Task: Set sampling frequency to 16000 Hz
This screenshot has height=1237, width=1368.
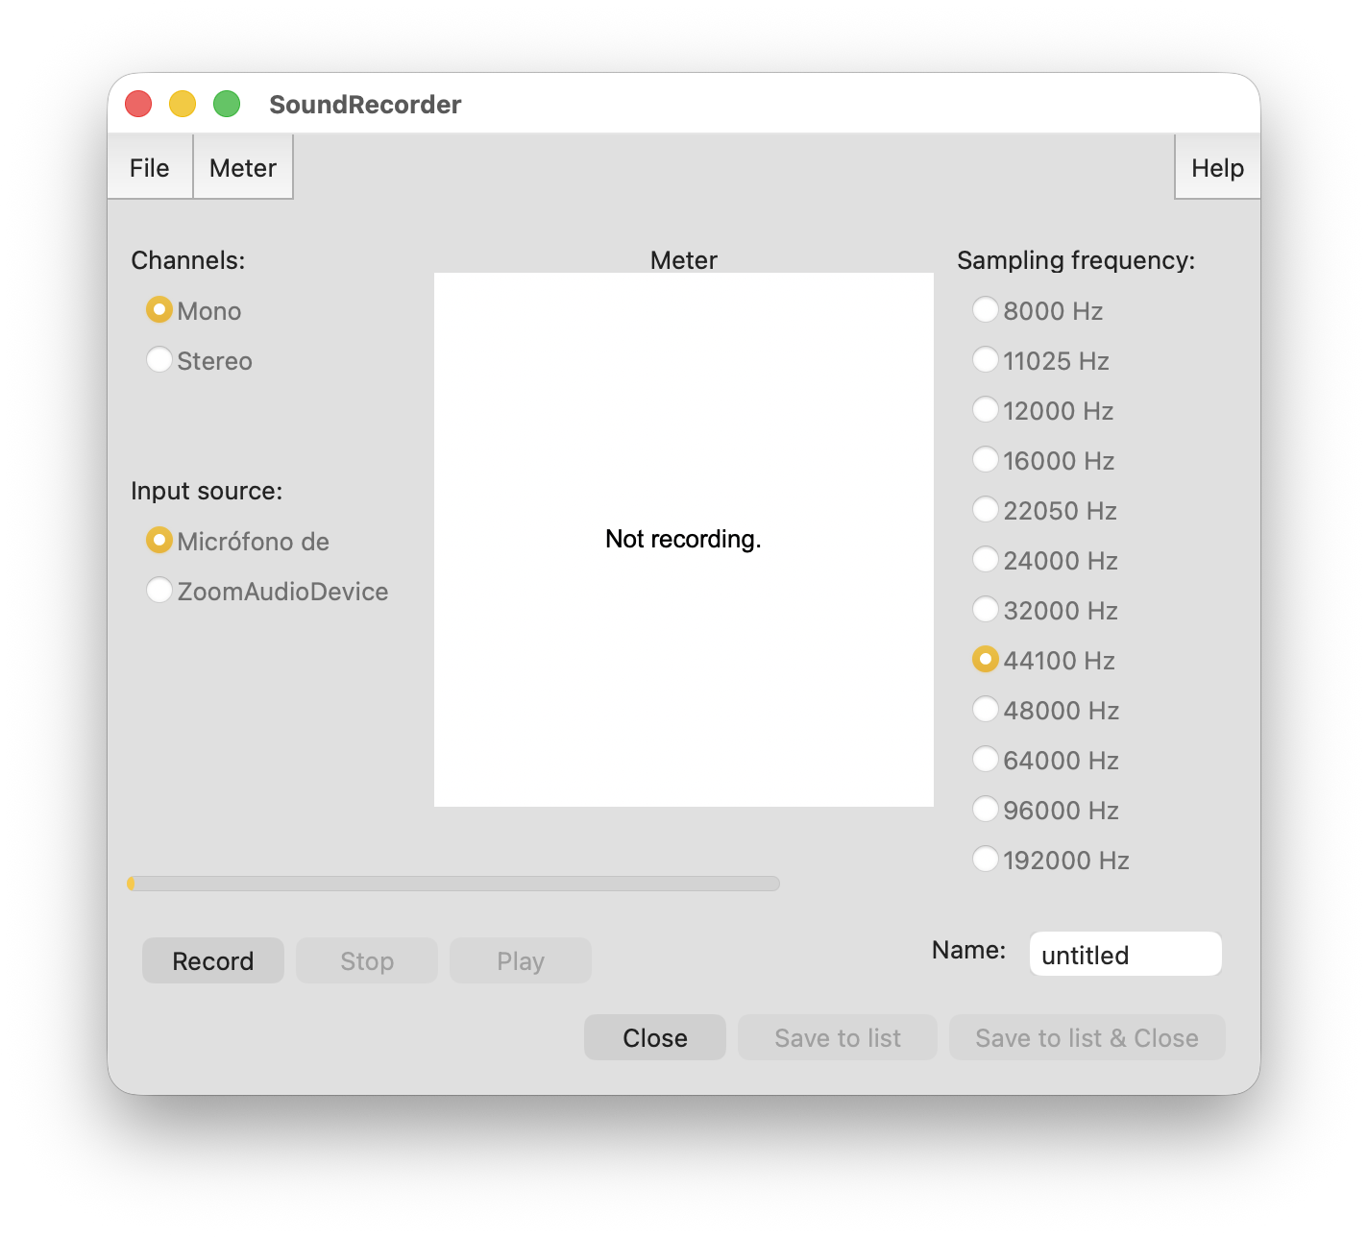Action: tap(986, 460)
